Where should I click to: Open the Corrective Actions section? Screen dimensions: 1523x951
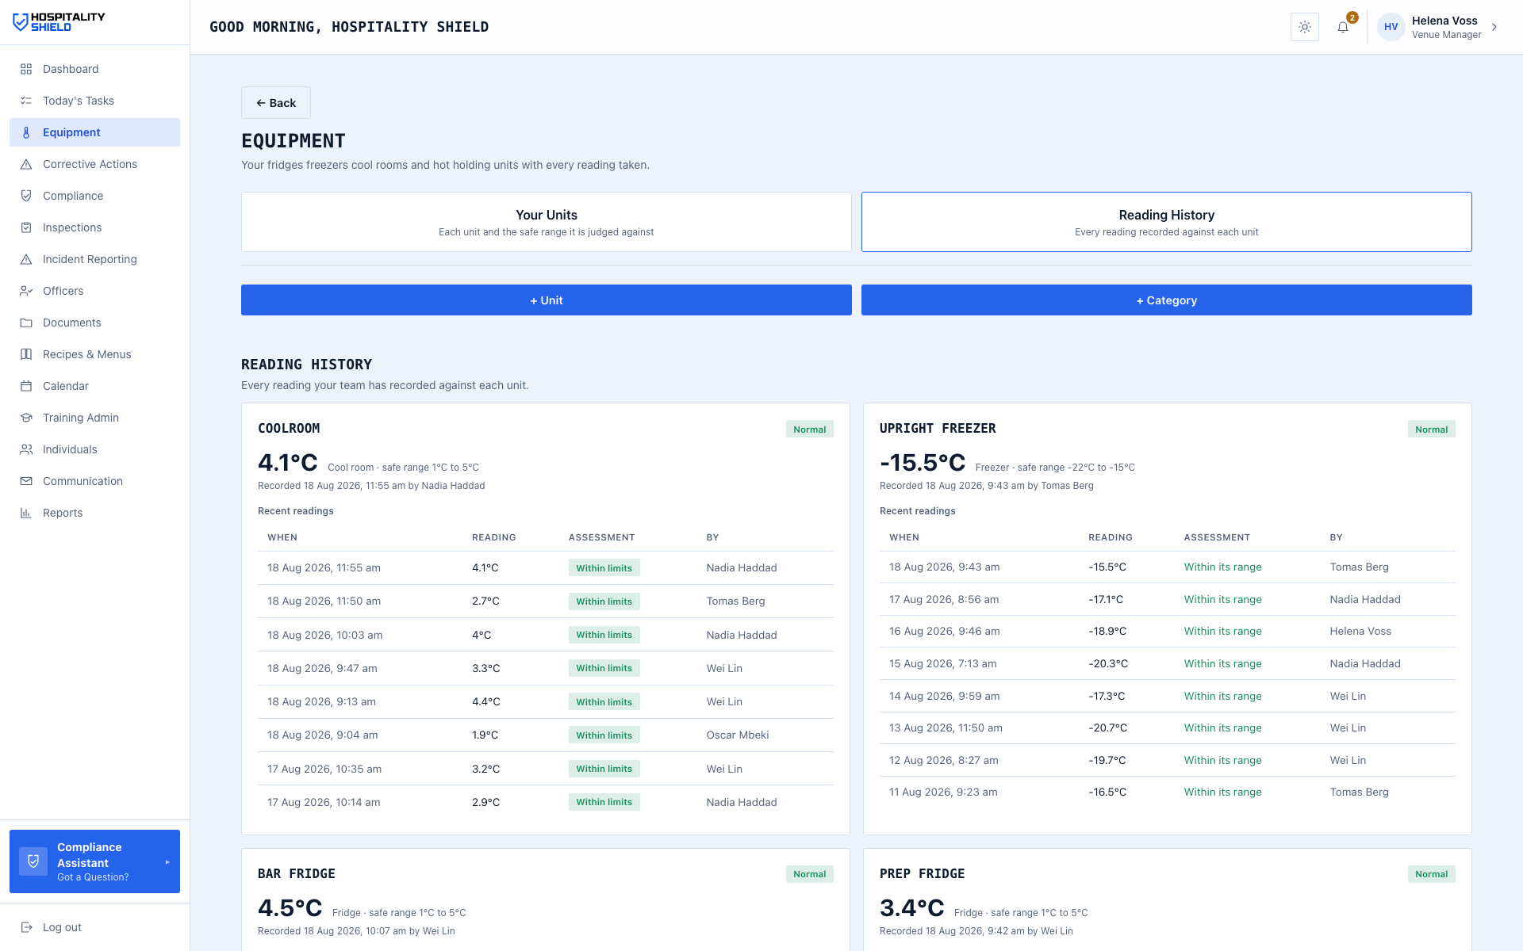(x=95, y=164)
